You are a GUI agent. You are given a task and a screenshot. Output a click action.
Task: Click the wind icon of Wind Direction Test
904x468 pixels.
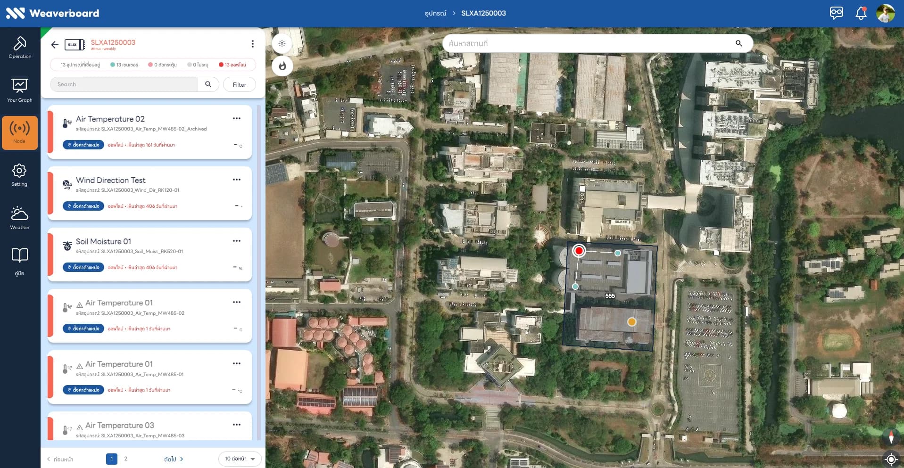point(67,184)
